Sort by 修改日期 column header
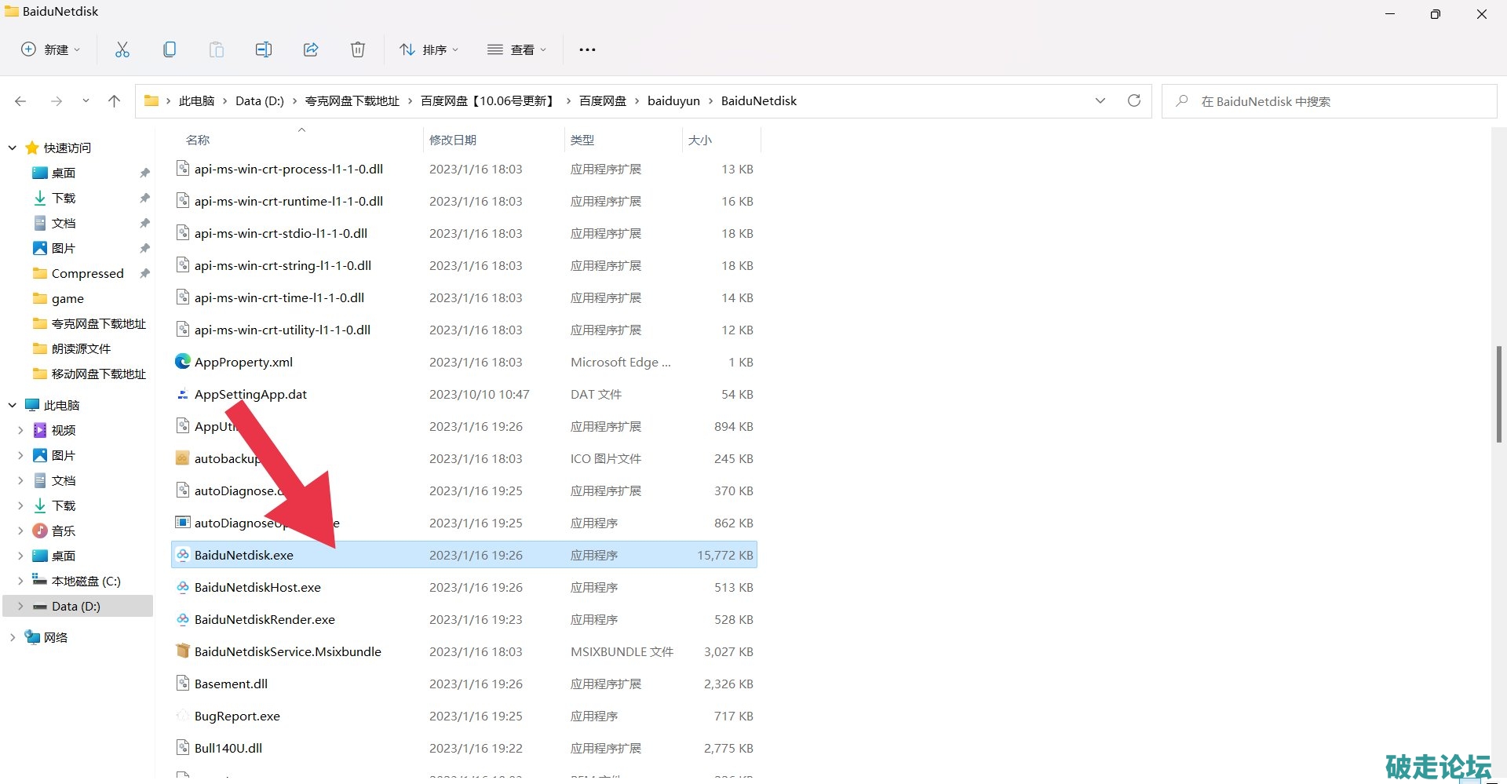 pos(453,140)
